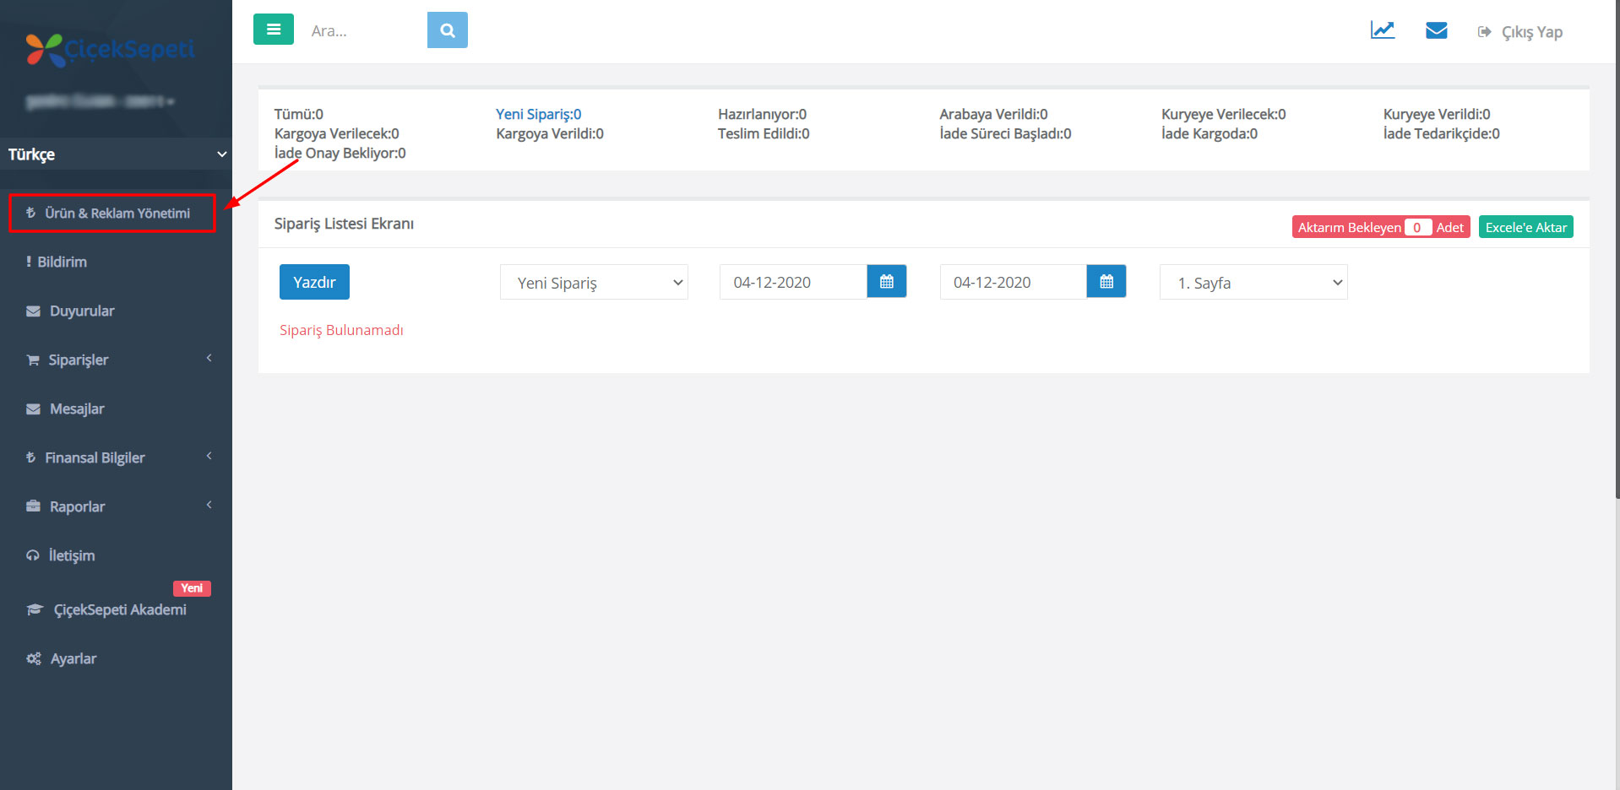Click the Excele'e Aktar button
The width and height of the screenshot is (1620, 790).
[1525, 227]
